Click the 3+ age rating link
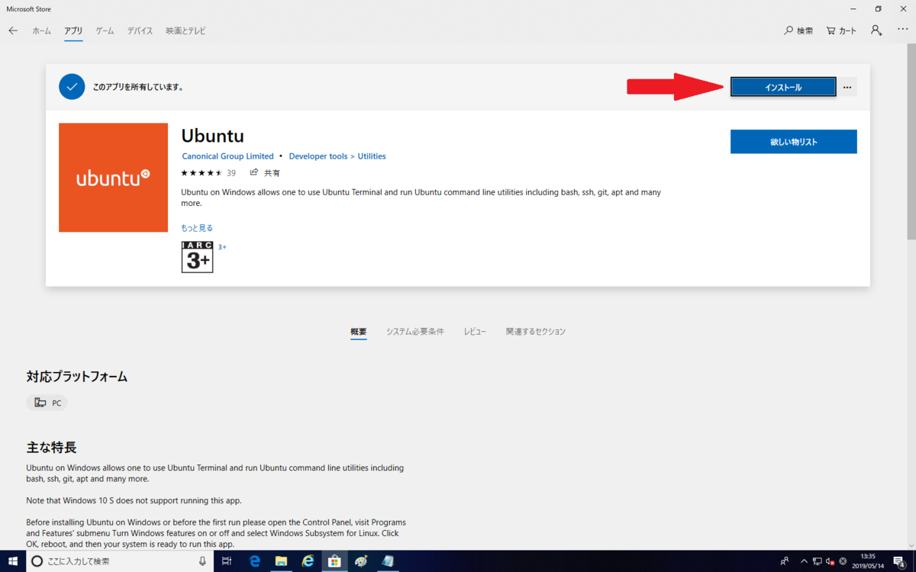Image resolution: width=916 pixels, height=572 pixels. coord(222,247)
